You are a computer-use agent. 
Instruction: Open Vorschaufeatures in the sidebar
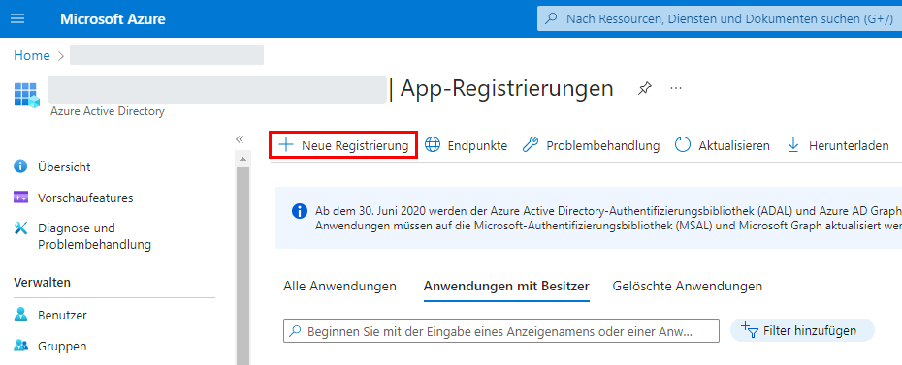click(x=85, y=198)
